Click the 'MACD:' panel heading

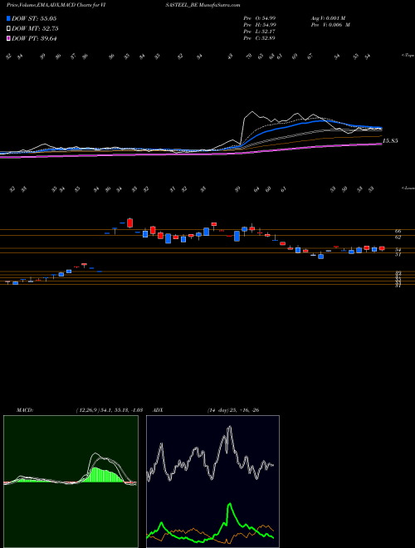pos(25,410)
